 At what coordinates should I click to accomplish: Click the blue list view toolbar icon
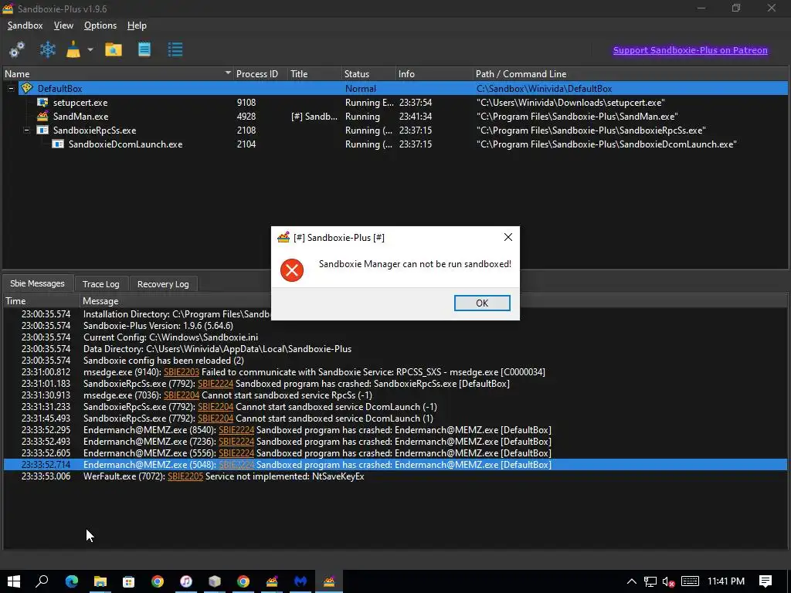175,49
